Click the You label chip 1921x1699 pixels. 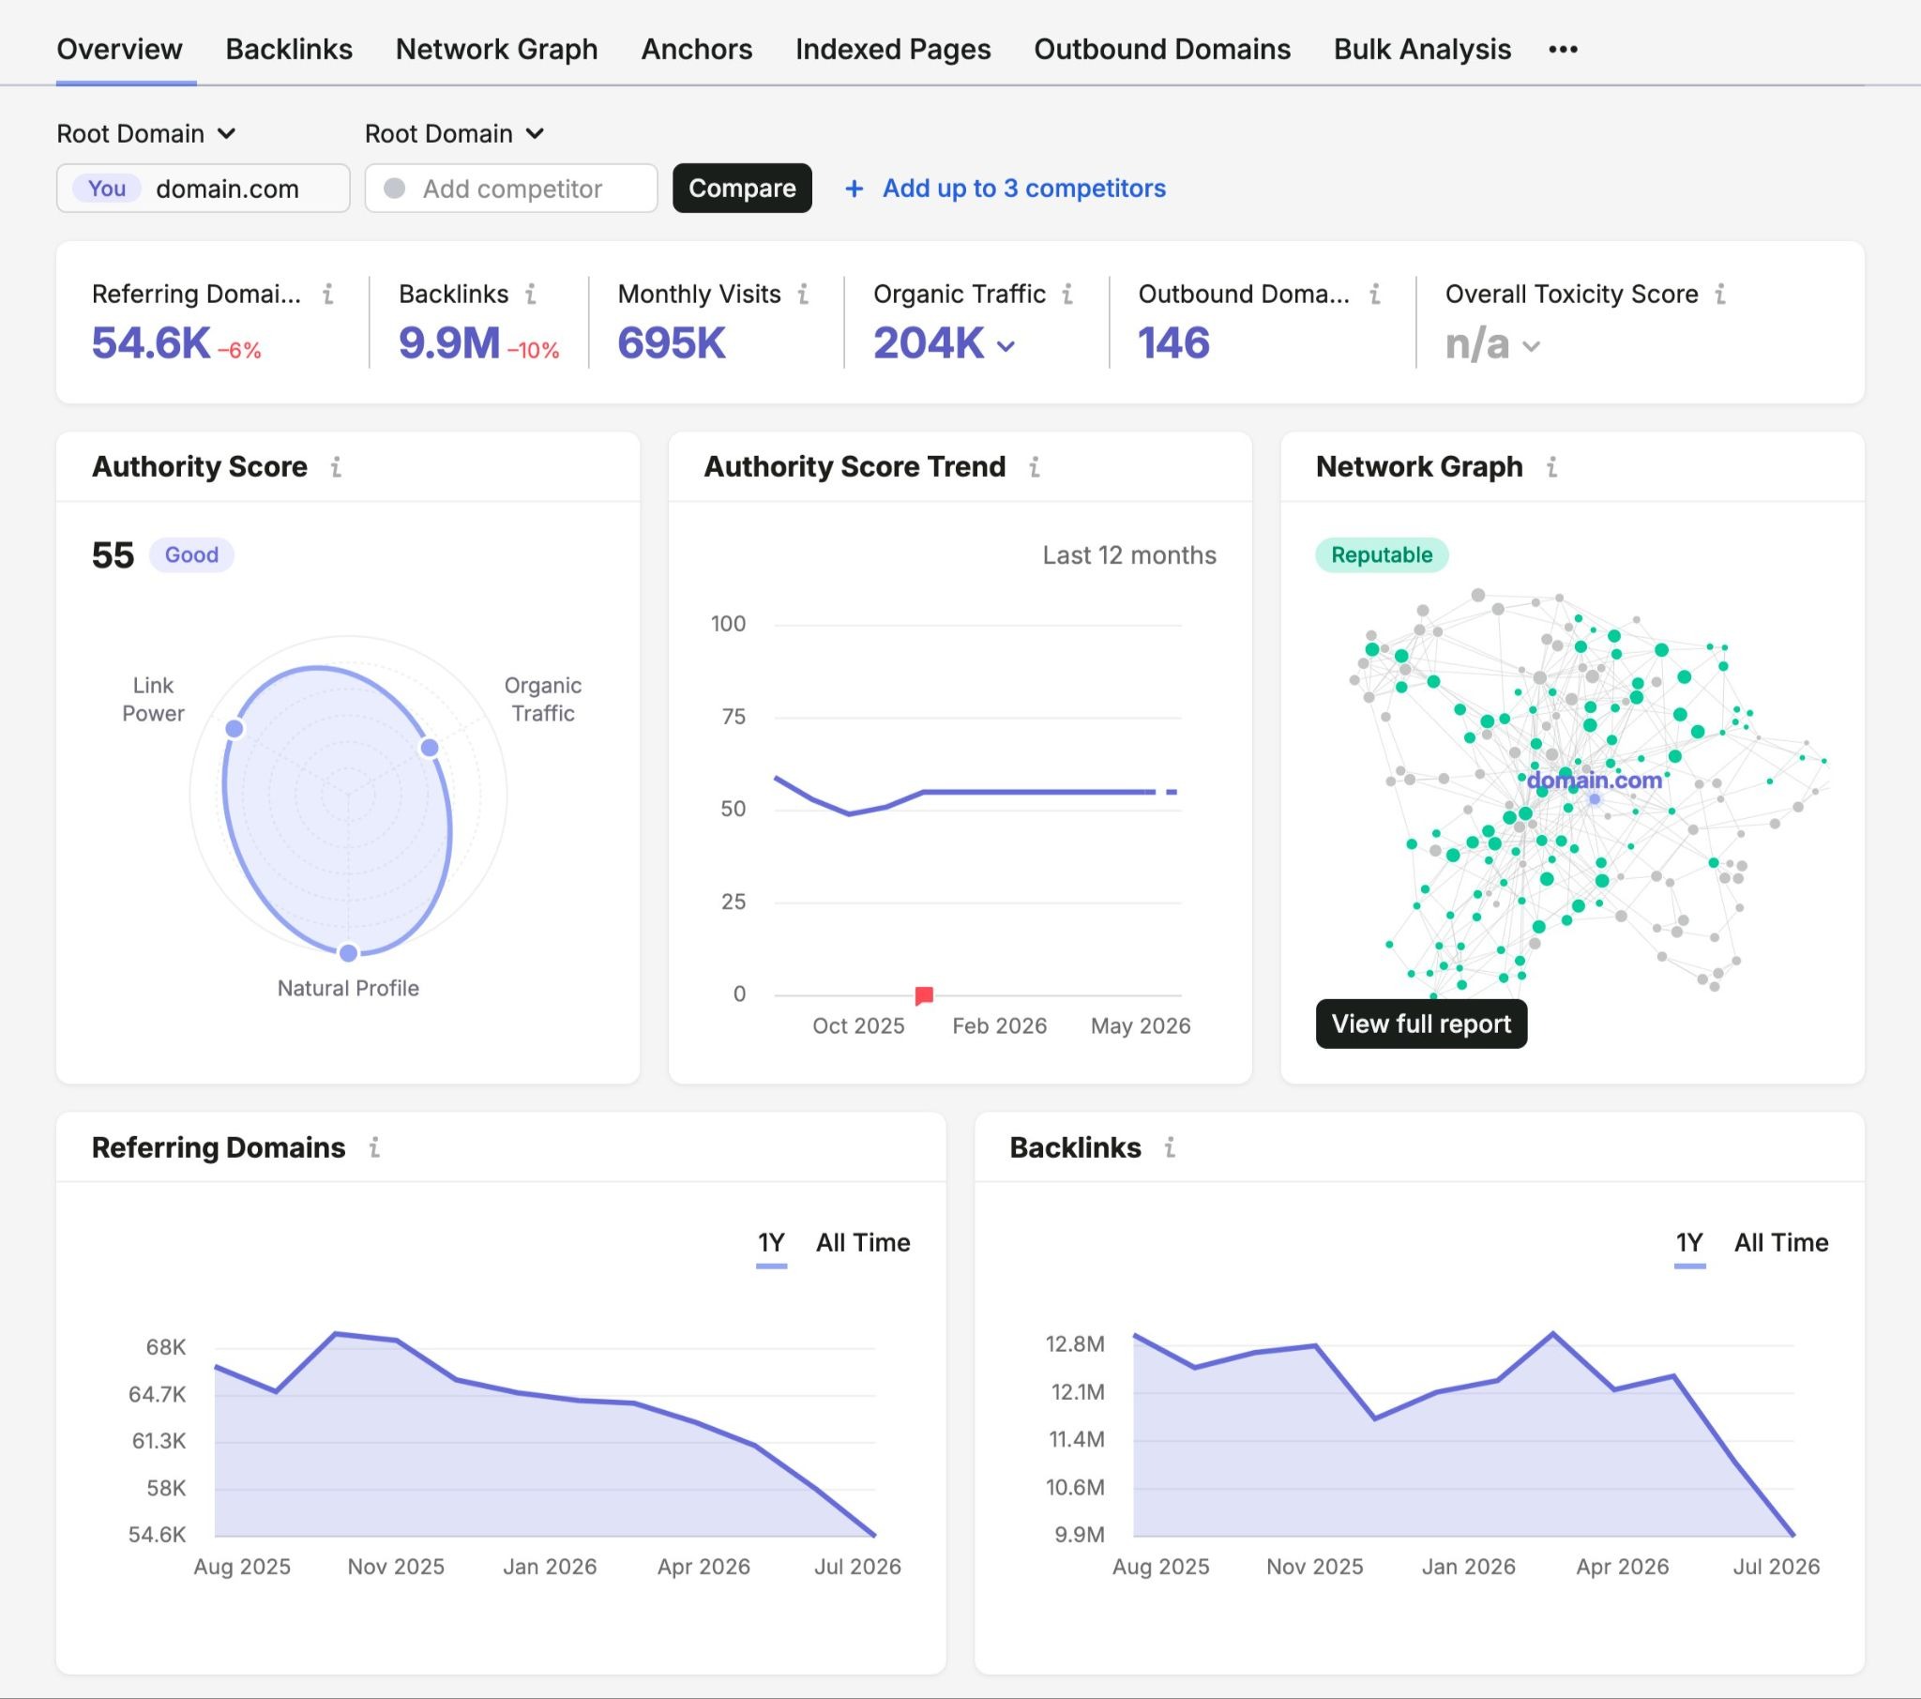coord(106,188)
